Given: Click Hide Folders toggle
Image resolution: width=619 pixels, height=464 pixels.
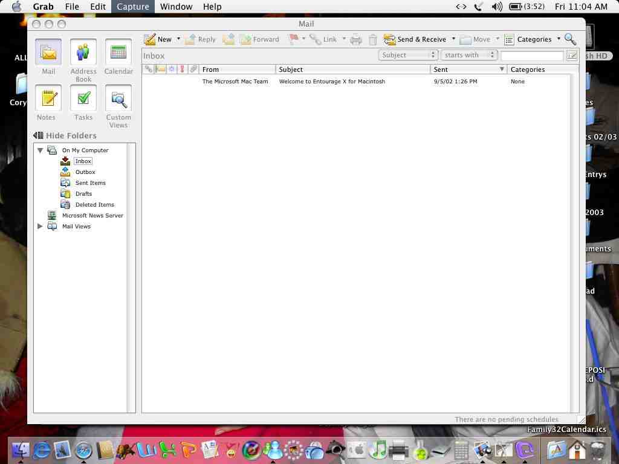Looking at the screenshot, I should click(65, 136).
